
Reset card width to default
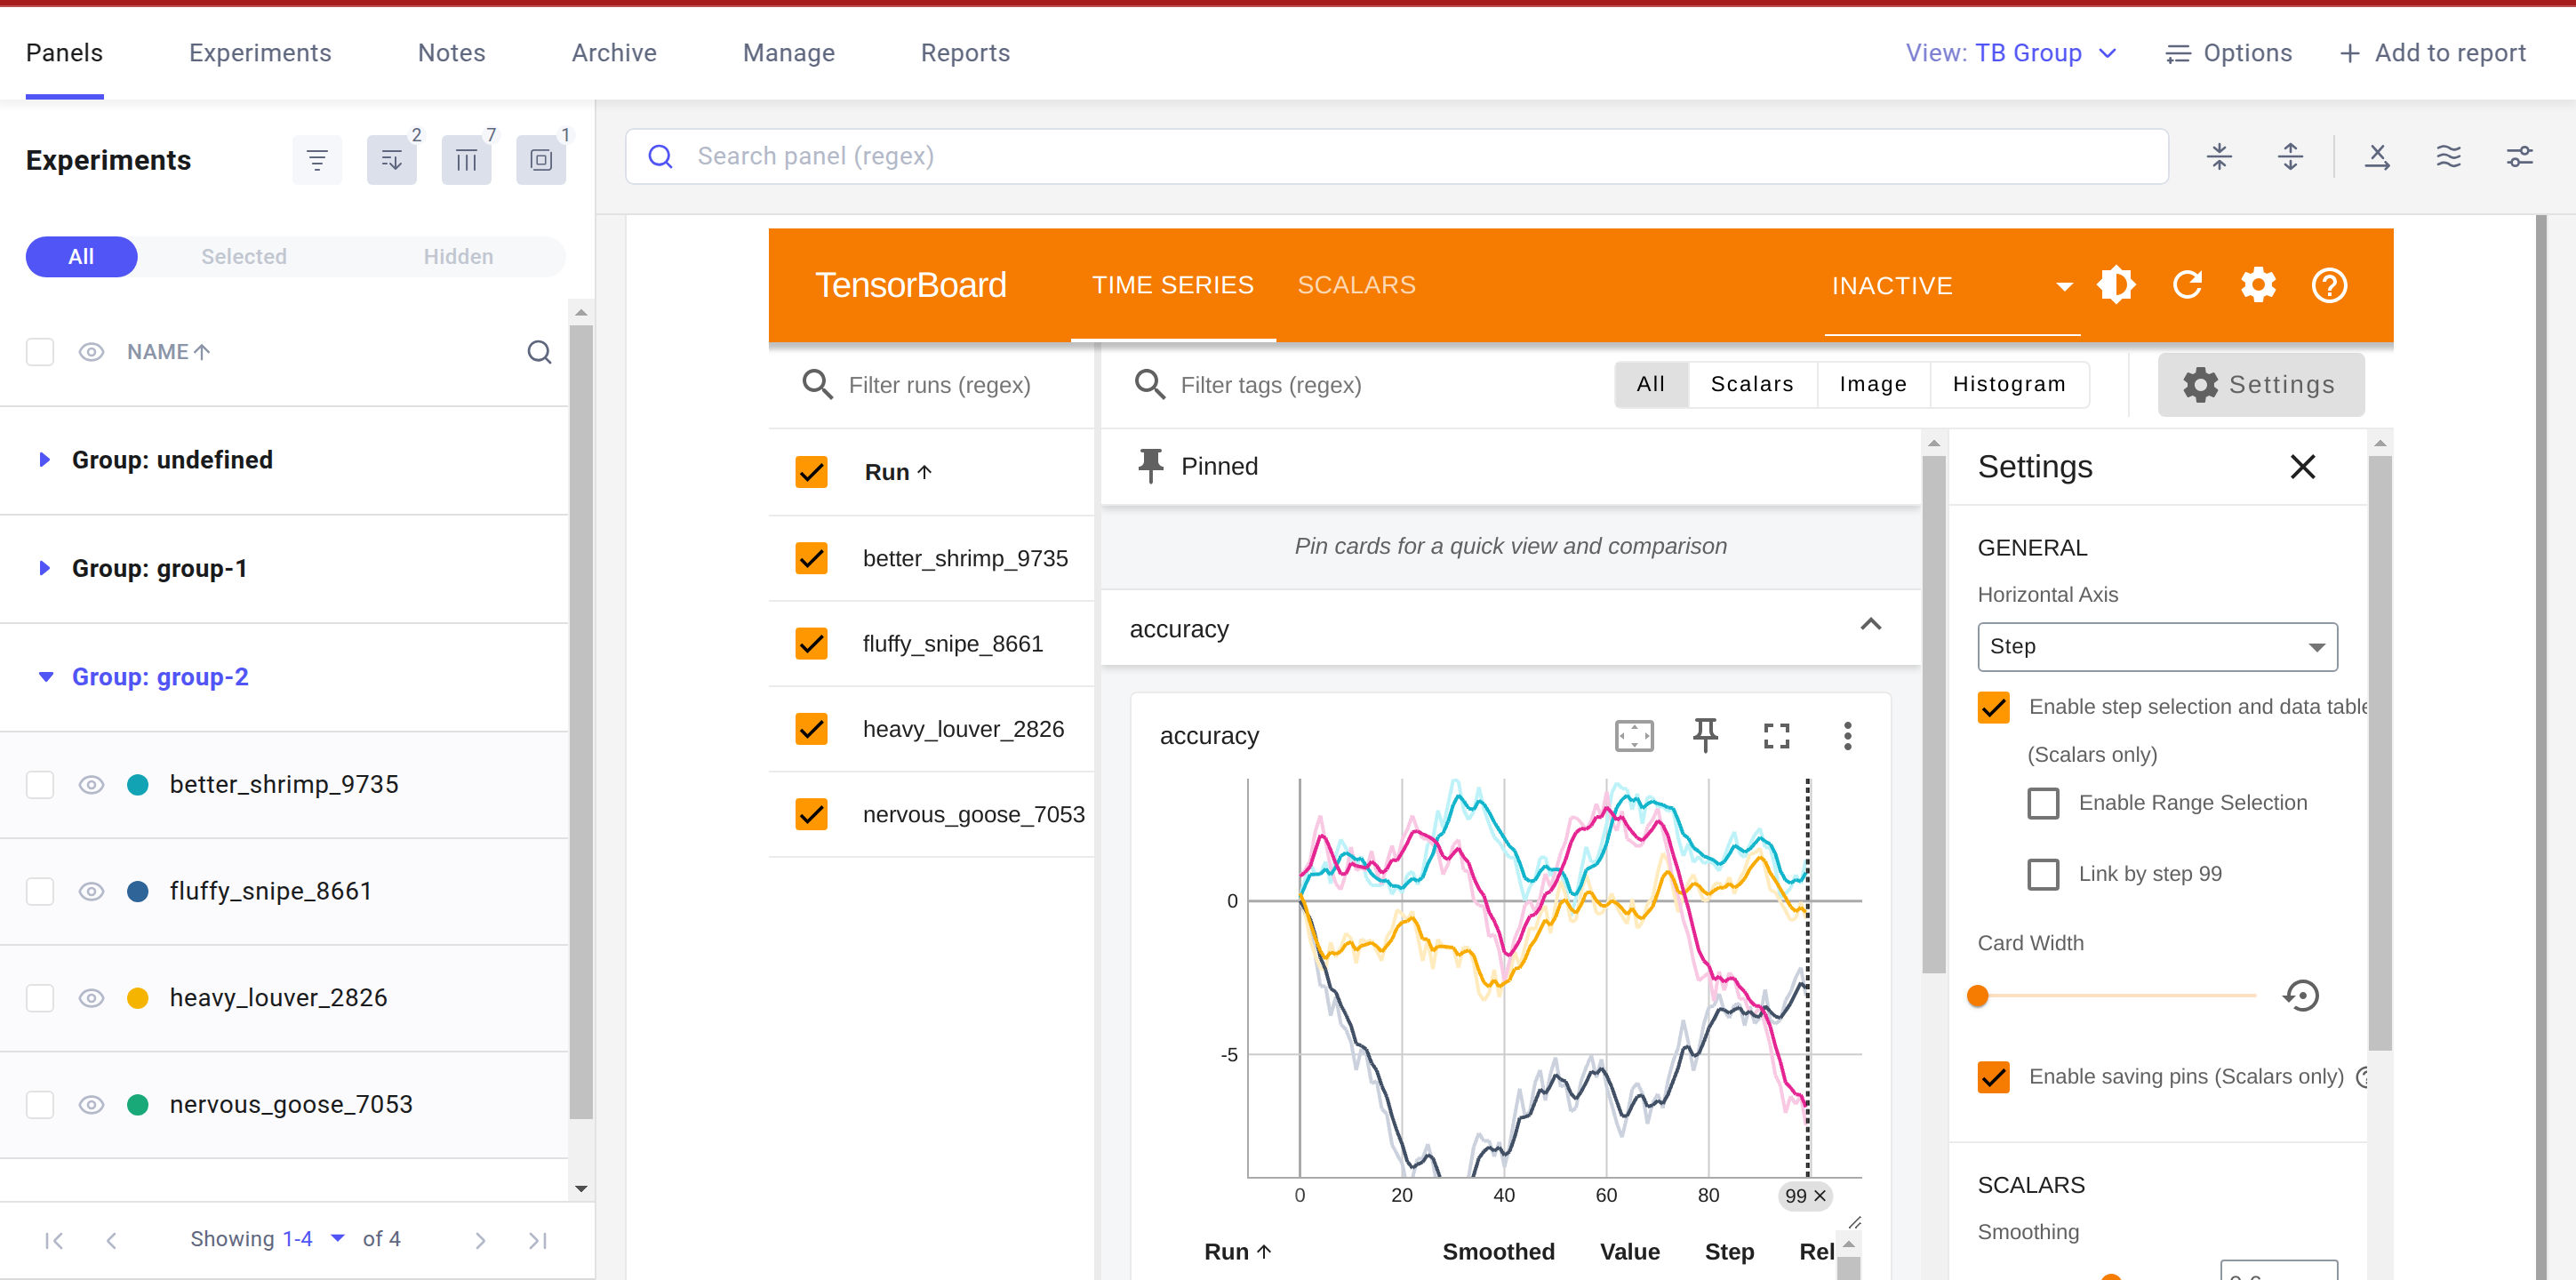coord(2301,995)
